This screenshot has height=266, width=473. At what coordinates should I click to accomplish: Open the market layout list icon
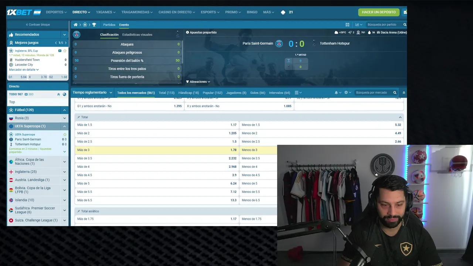(x=298, y=93)
